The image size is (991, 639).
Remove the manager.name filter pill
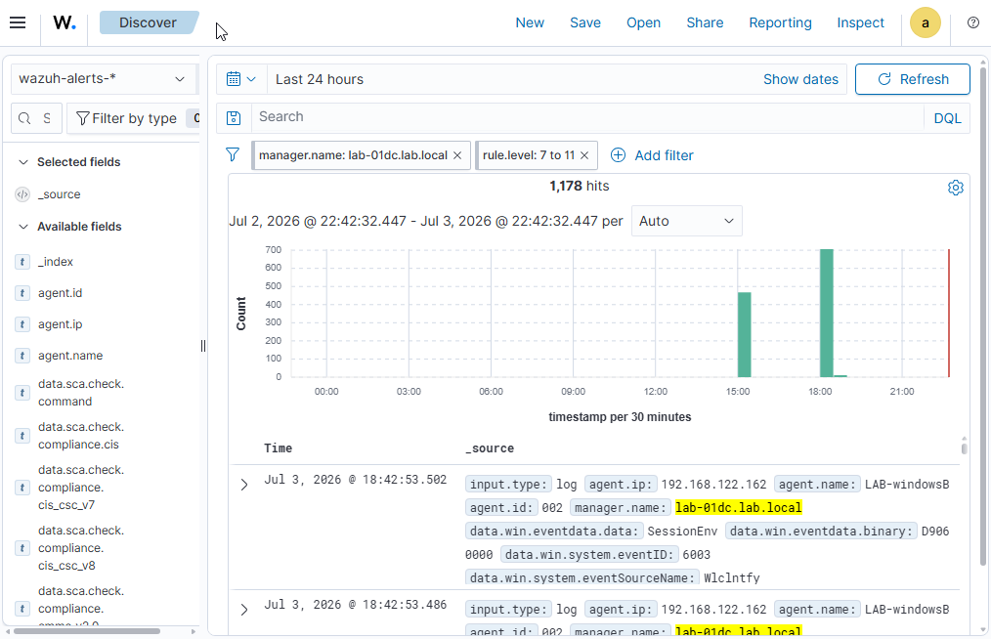click(x=457, y=155)
